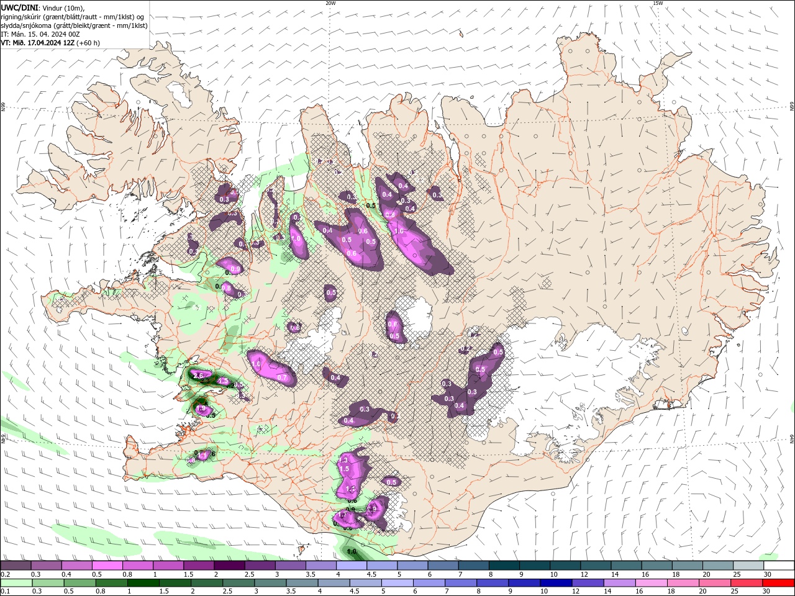Viewport: 795px width, 596px height.
Task: Select snow swatch between 0.2 and 0.3
Action: point(16,566)
